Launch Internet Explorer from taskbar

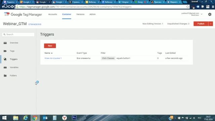(26, 118)
